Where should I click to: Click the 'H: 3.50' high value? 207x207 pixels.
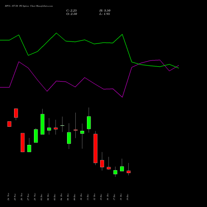(x=105, y=11)
